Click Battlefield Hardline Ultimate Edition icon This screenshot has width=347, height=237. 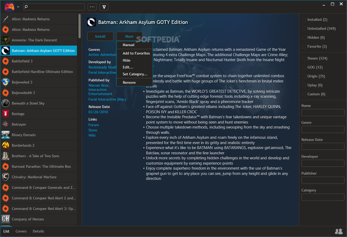6,72
